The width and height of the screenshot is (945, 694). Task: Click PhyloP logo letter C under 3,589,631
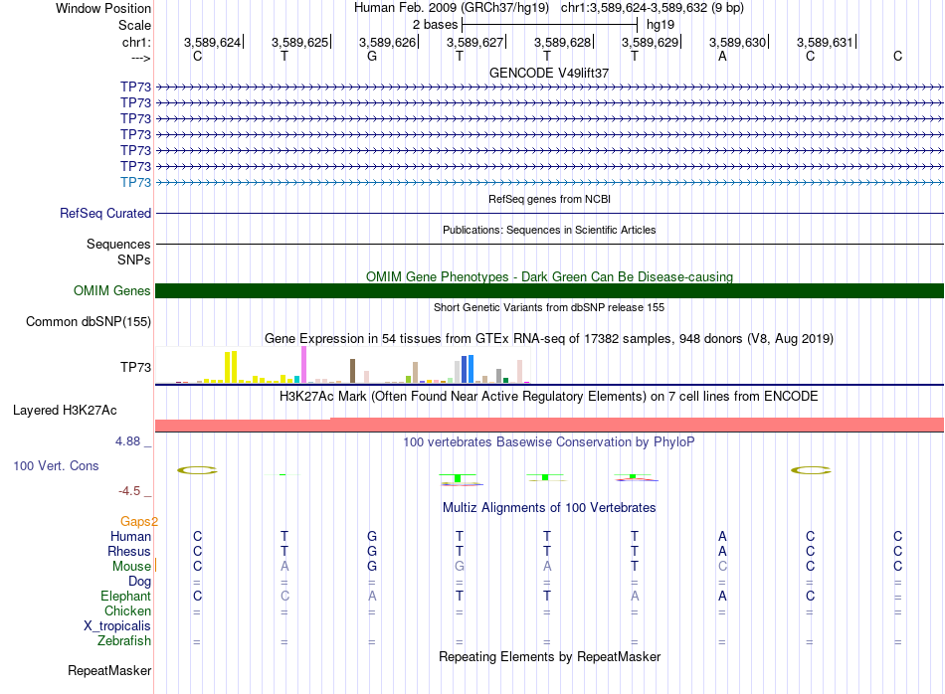(x=811, y=470)
